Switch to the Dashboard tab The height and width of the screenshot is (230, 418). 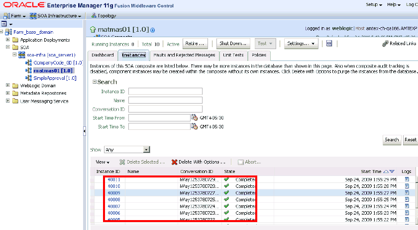pyautogui.click(x=103, y=55)
